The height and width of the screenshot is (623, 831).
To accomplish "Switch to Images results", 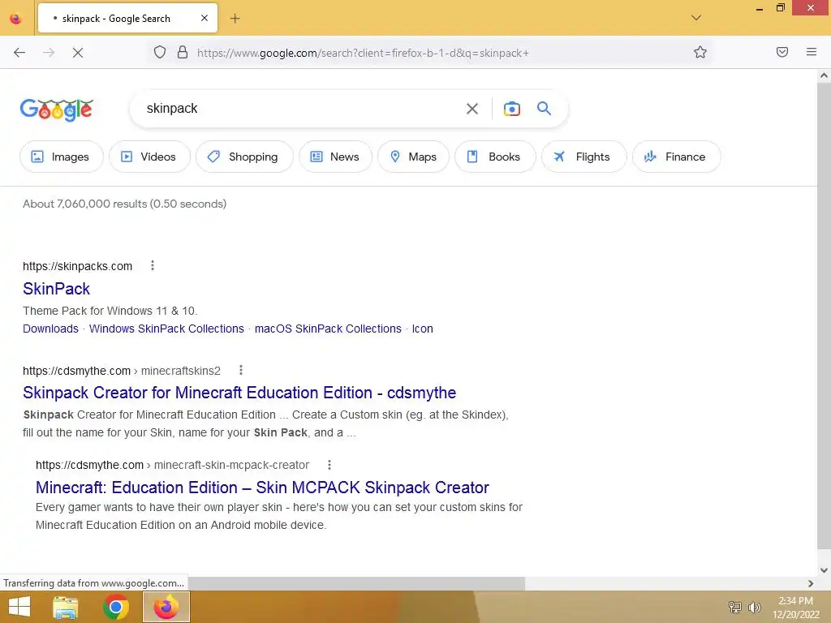I will pos(62,157).
